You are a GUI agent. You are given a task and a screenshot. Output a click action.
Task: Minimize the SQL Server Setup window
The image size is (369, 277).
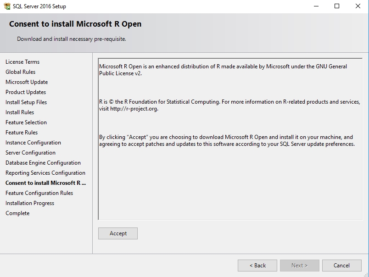point(316,6)
